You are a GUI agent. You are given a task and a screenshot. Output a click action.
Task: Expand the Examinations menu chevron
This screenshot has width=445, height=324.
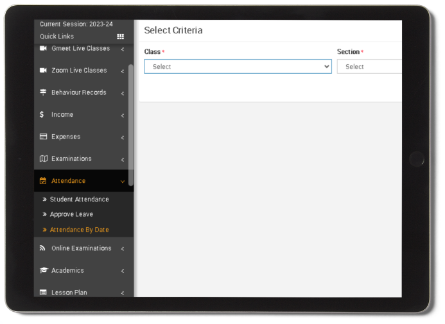pos(123,160)
